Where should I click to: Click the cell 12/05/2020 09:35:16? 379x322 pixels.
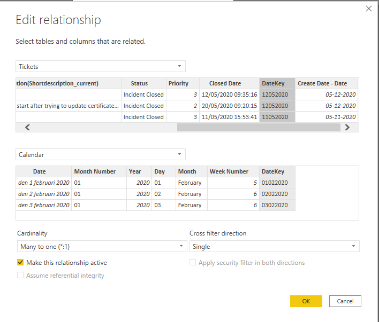(230, 95)
